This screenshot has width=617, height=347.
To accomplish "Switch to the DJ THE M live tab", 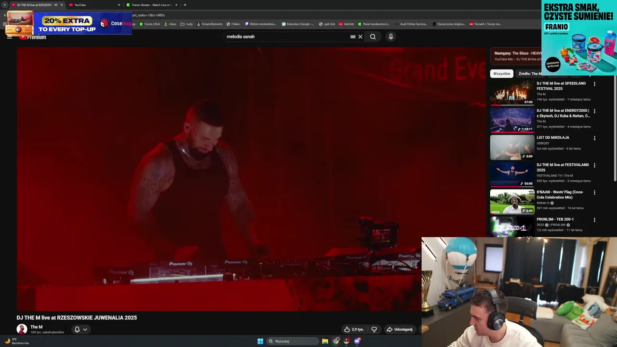I will coord(38,5).
